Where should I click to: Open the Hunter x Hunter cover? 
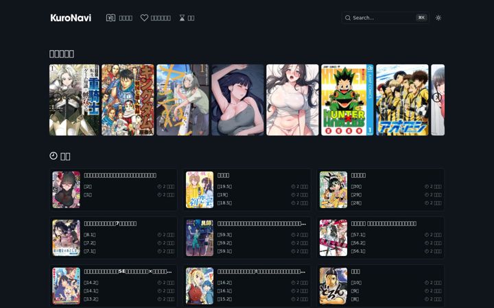(x=347, y=100)
